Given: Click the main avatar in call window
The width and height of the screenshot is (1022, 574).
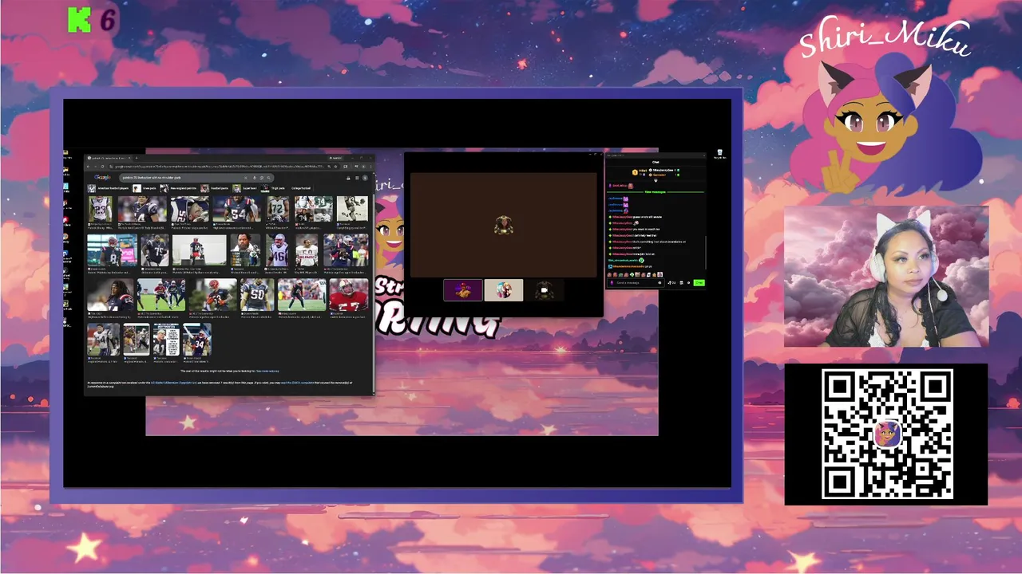Looking at the screenshot, I should pos(504,226).
